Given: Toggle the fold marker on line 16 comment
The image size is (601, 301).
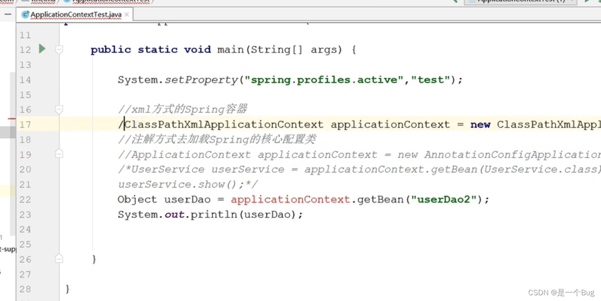Looking at the screenshot, I should [59, 109].
